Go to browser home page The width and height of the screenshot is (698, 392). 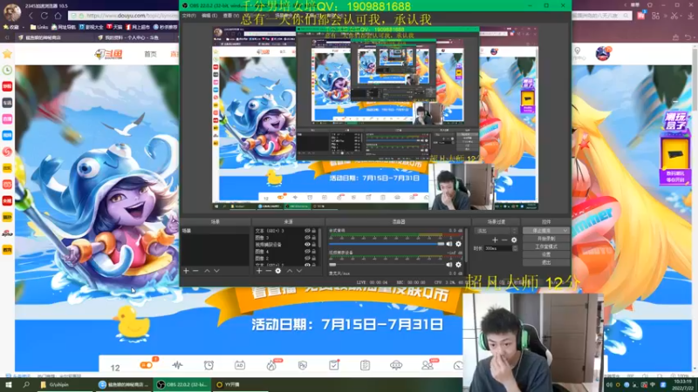coord(58,16)
